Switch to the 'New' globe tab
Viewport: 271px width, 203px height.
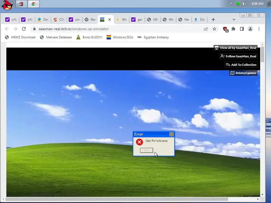(184, 20)
